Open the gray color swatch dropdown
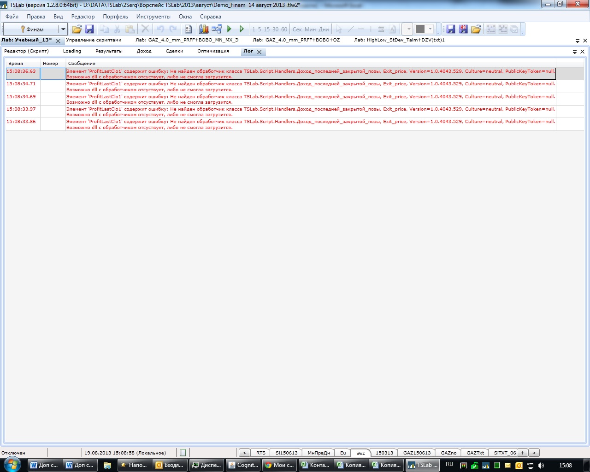This screenshot has width=590, height=472. coord(431,29)
